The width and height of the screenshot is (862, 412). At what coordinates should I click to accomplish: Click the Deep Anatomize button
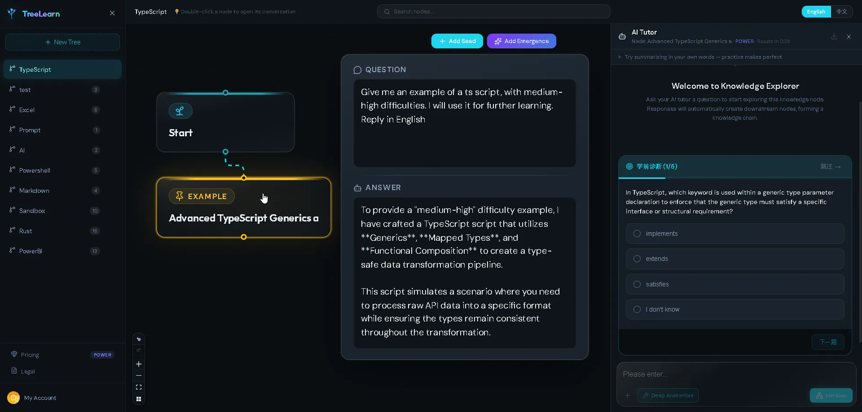(x=668, y=395)
